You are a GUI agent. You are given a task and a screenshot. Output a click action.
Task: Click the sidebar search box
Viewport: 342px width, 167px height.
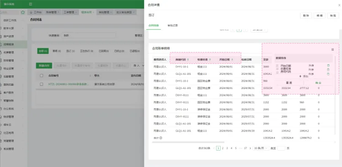coord(10,12)
